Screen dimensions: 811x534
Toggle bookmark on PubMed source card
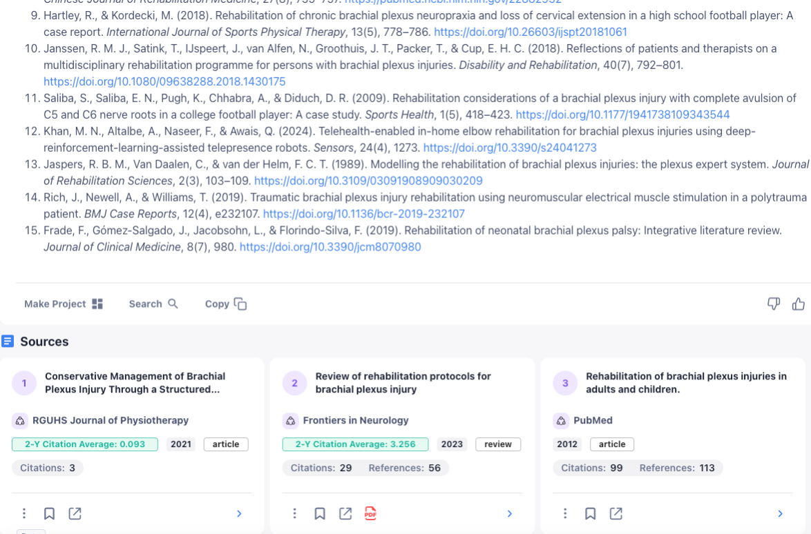click(x=591, y=513)
